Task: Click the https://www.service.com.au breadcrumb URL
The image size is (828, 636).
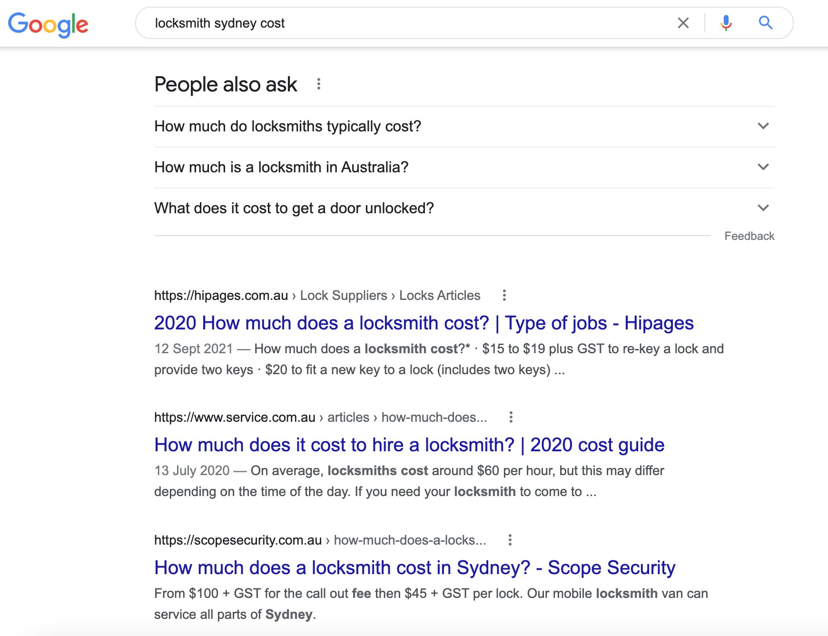Action: click(235, 417)
